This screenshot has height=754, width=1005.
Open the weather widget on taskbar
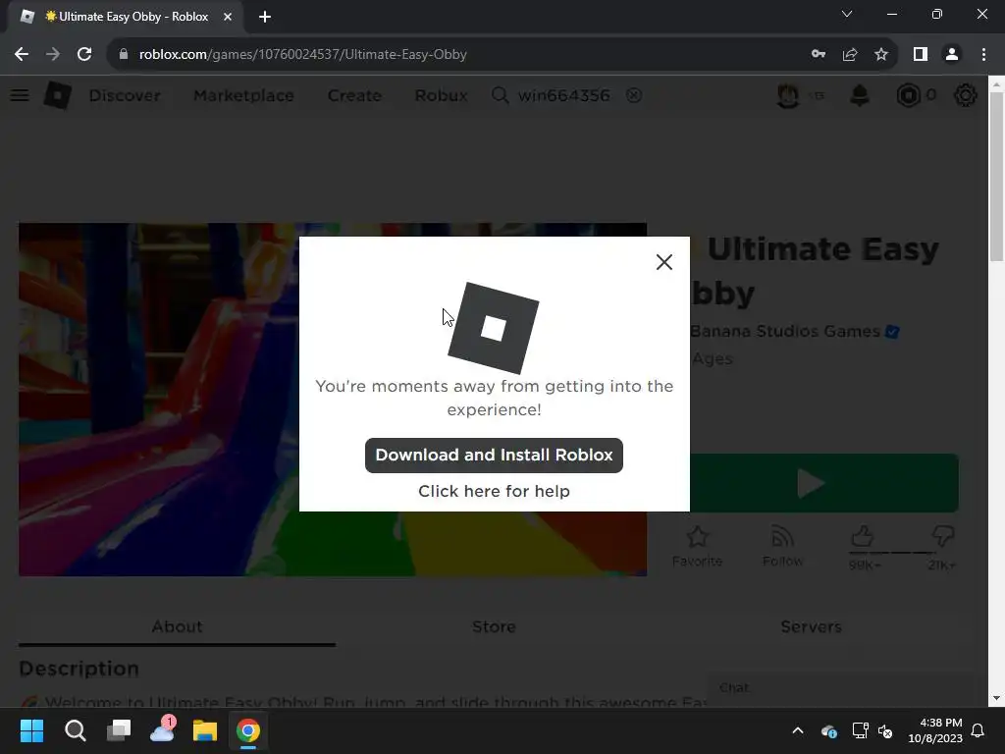[162, 730]
